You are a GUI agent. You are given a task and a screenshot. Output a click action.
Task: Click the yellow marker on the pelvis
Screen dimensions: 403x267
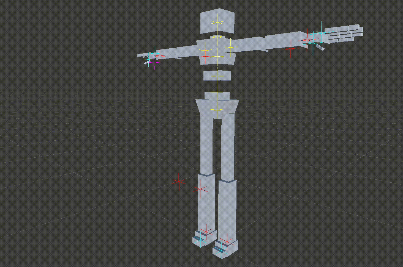pyautogui.click(x=217, y=110)
